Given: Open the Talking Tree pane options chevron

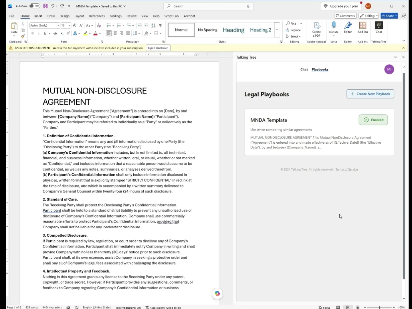Looking at the screenshot, I should pos(395,57).
